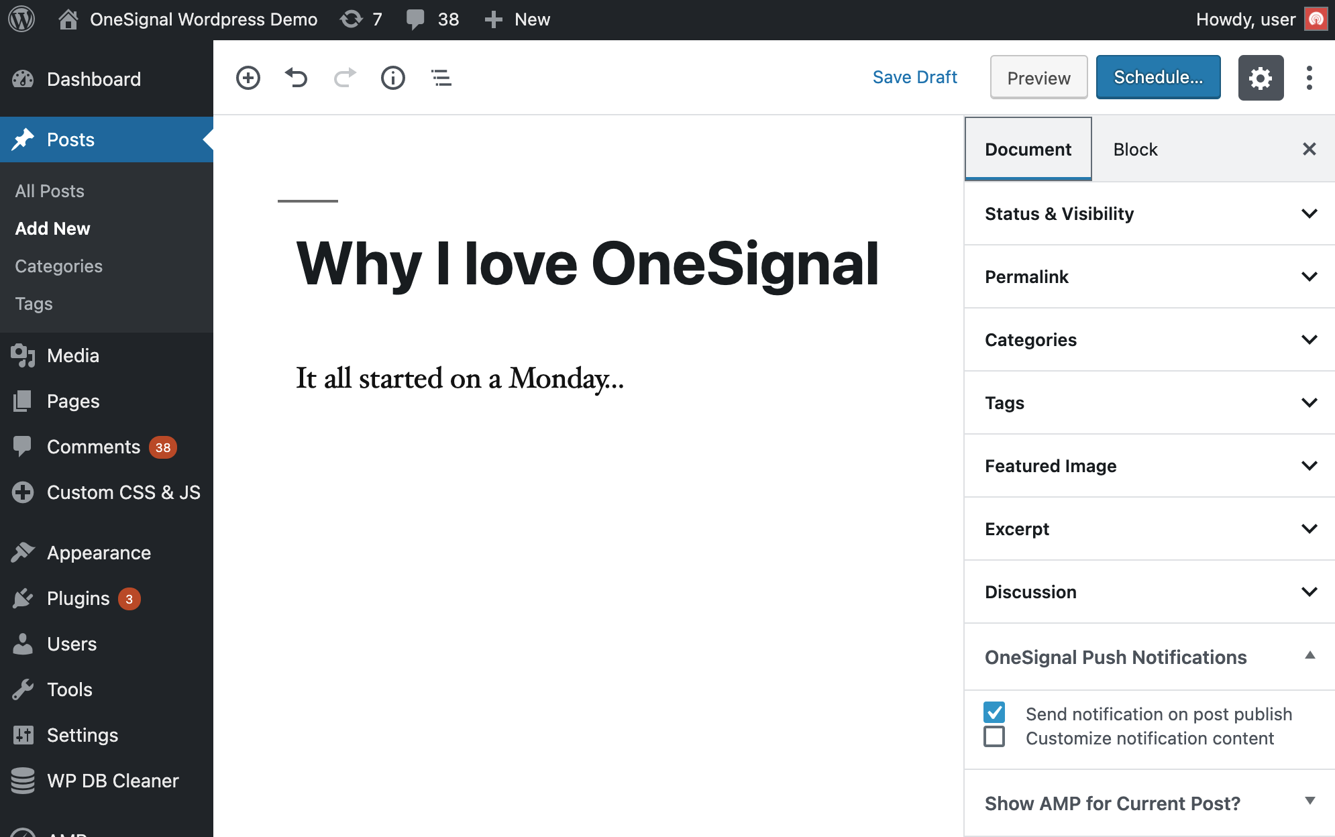Click the Add block plus icon

point(248,78)
